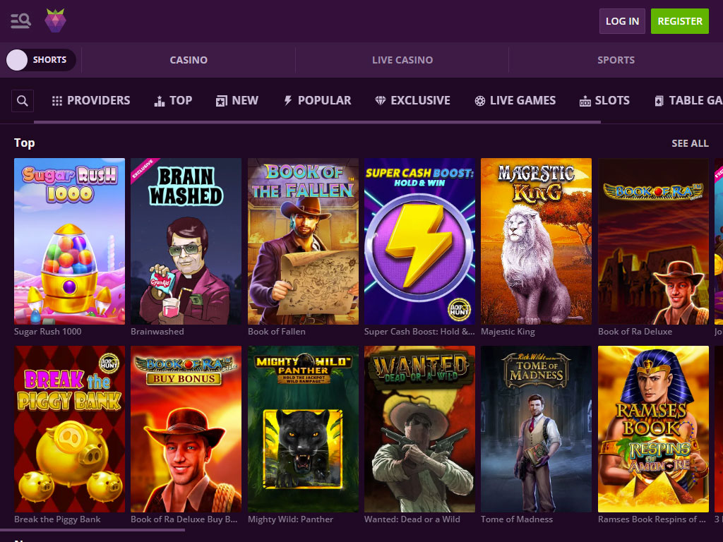This screenshot has width=723, height=542.
Task: Click the strawberry site logo
Action: tap(55, 20)
